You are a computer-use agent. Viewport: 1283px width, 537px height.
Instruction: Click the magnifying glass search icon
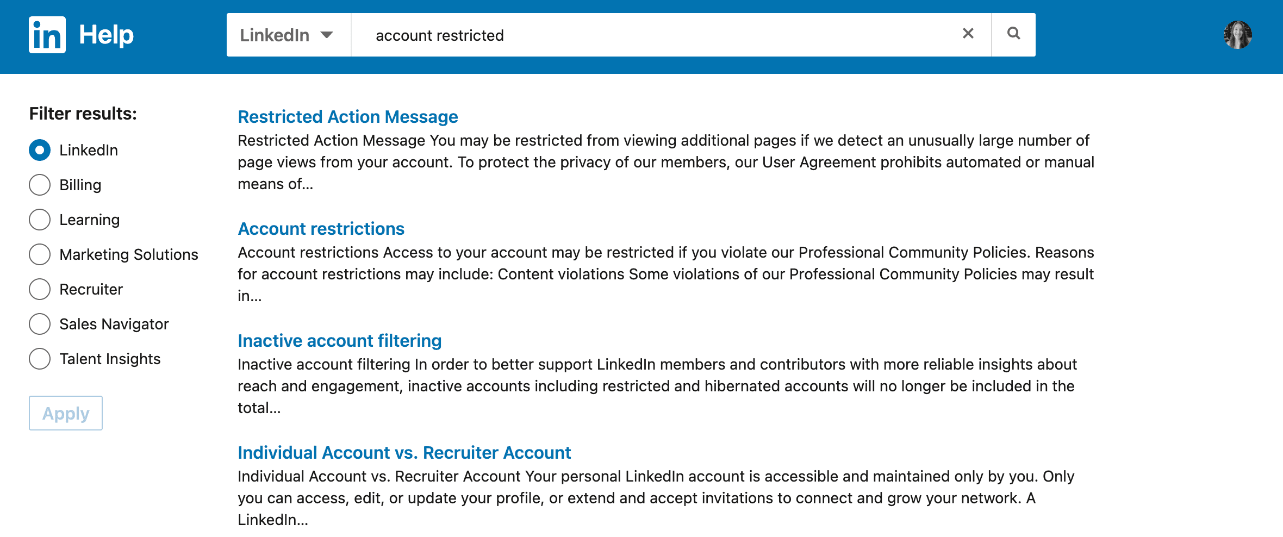tap(1013, 34)
